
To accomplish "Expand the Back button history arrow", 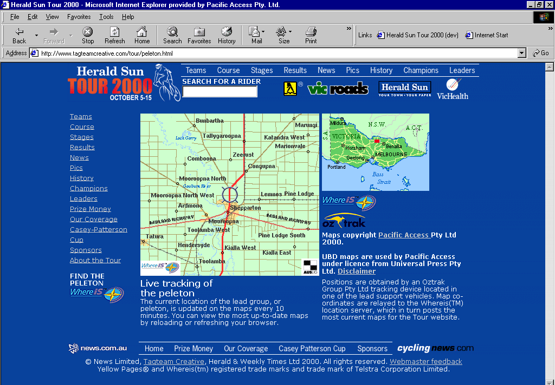I will point(36,35).
